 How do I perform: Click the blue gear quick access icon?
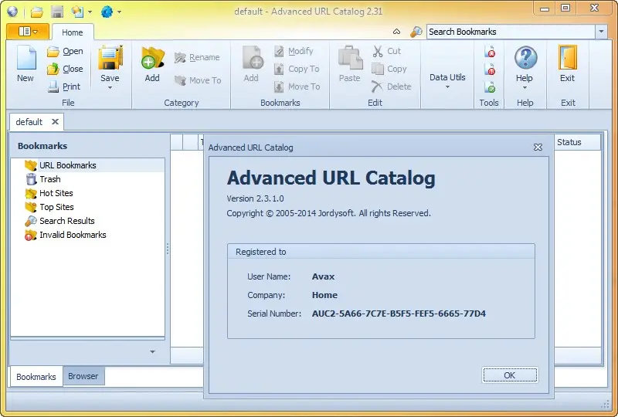click(x=107, y=12)
